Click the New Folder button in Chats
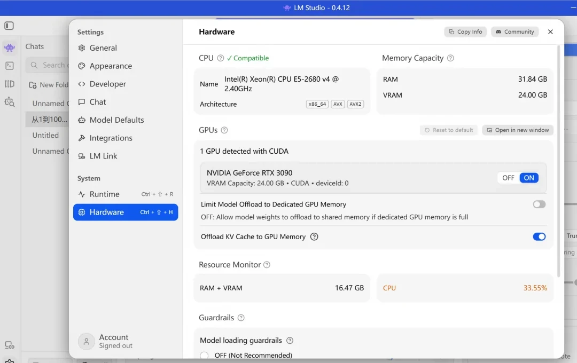 pos(49,85)
